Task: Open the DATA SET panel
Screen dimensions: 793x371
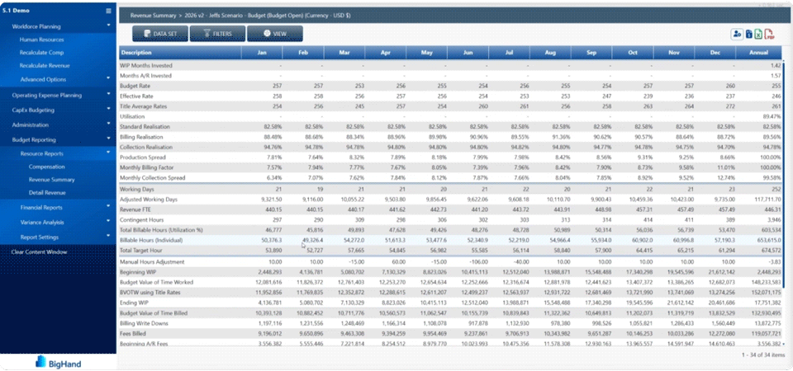Action: click(160, 34)
